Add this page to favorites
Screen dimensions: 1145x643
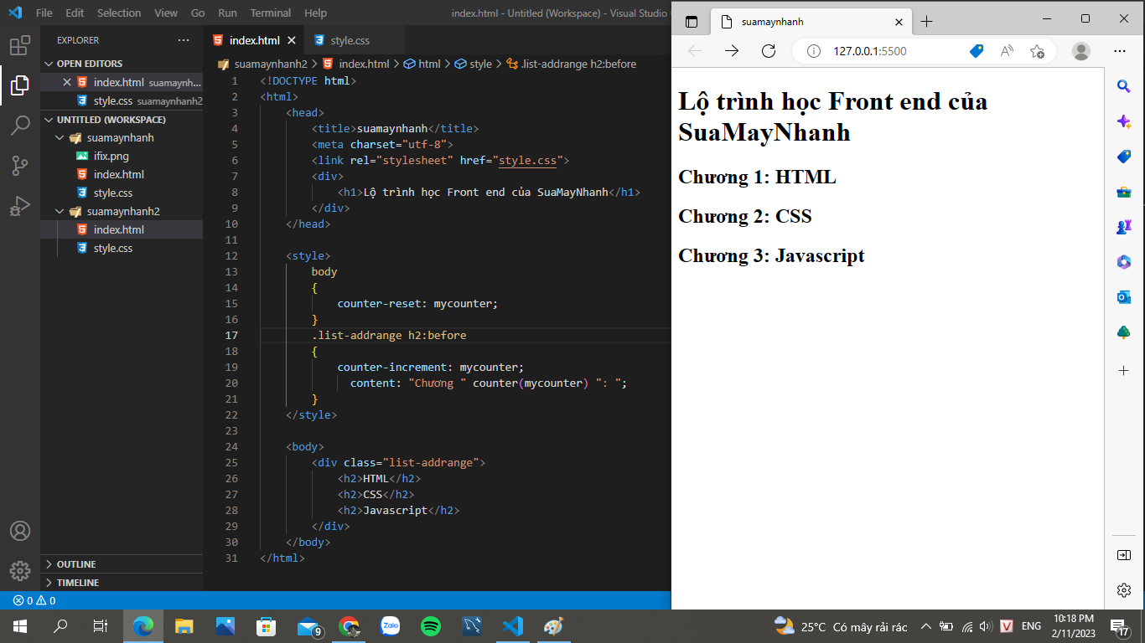click(1037, 51)
